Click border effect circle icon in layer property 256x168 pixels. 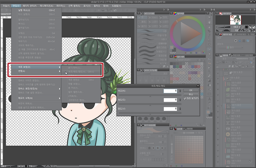[x=236, y=41]
